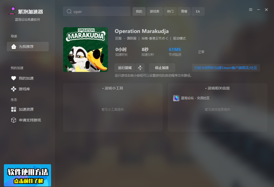Viewport: 274px width, 187px height.
Task: Click the 驱动模式 label
Action: click(179, 38)
